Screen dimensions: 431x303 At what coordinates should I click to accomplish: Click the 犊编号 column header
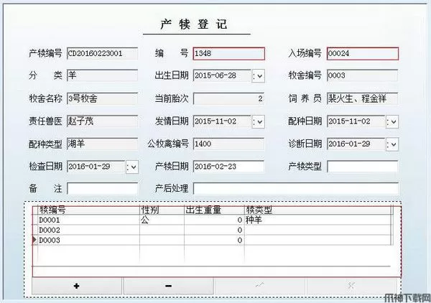pos(88,210)
